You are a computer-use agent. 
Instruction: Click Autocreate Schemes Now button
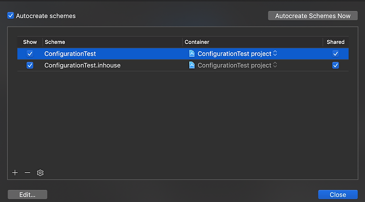tap(313, 16)
